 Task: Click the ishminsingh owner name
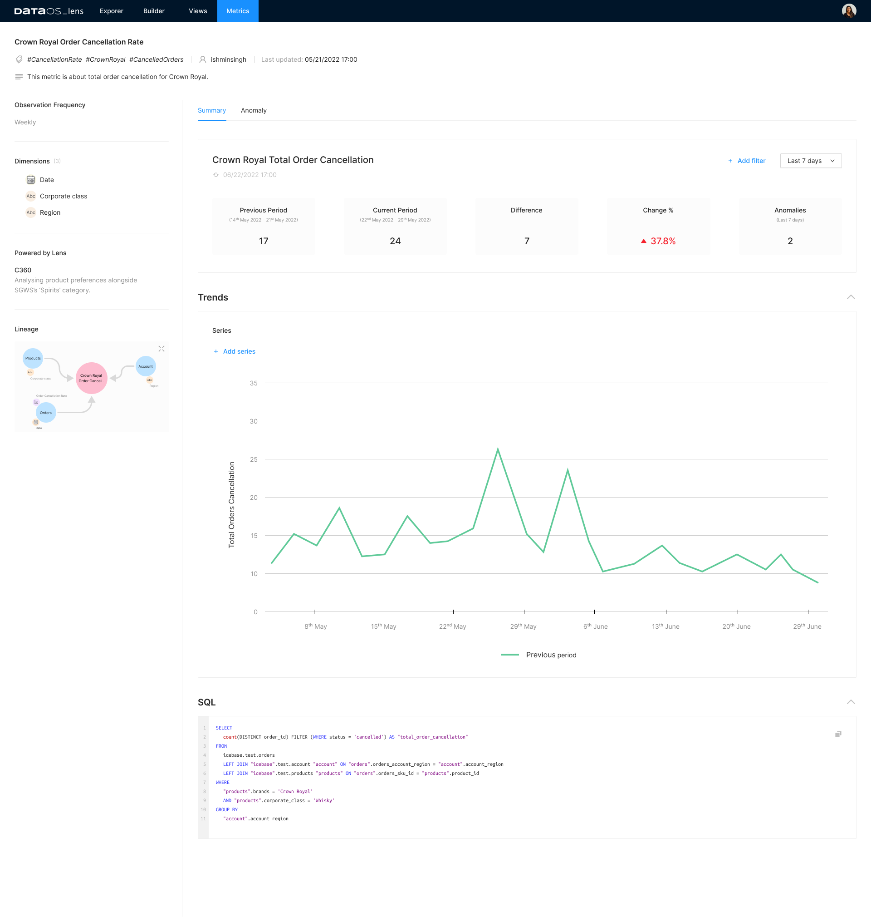coord(229,59)
